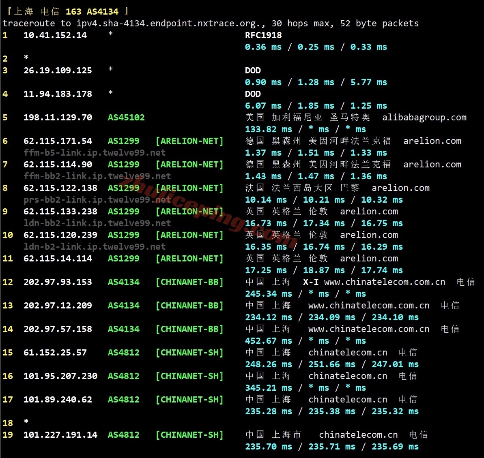Select the X-I marker on hop 12
This screenshot has height=458, width=484.
(311, 282)
